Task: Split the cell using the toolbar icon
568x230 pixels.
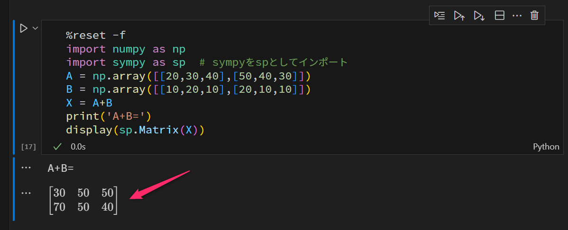Action: click(499, 16)
